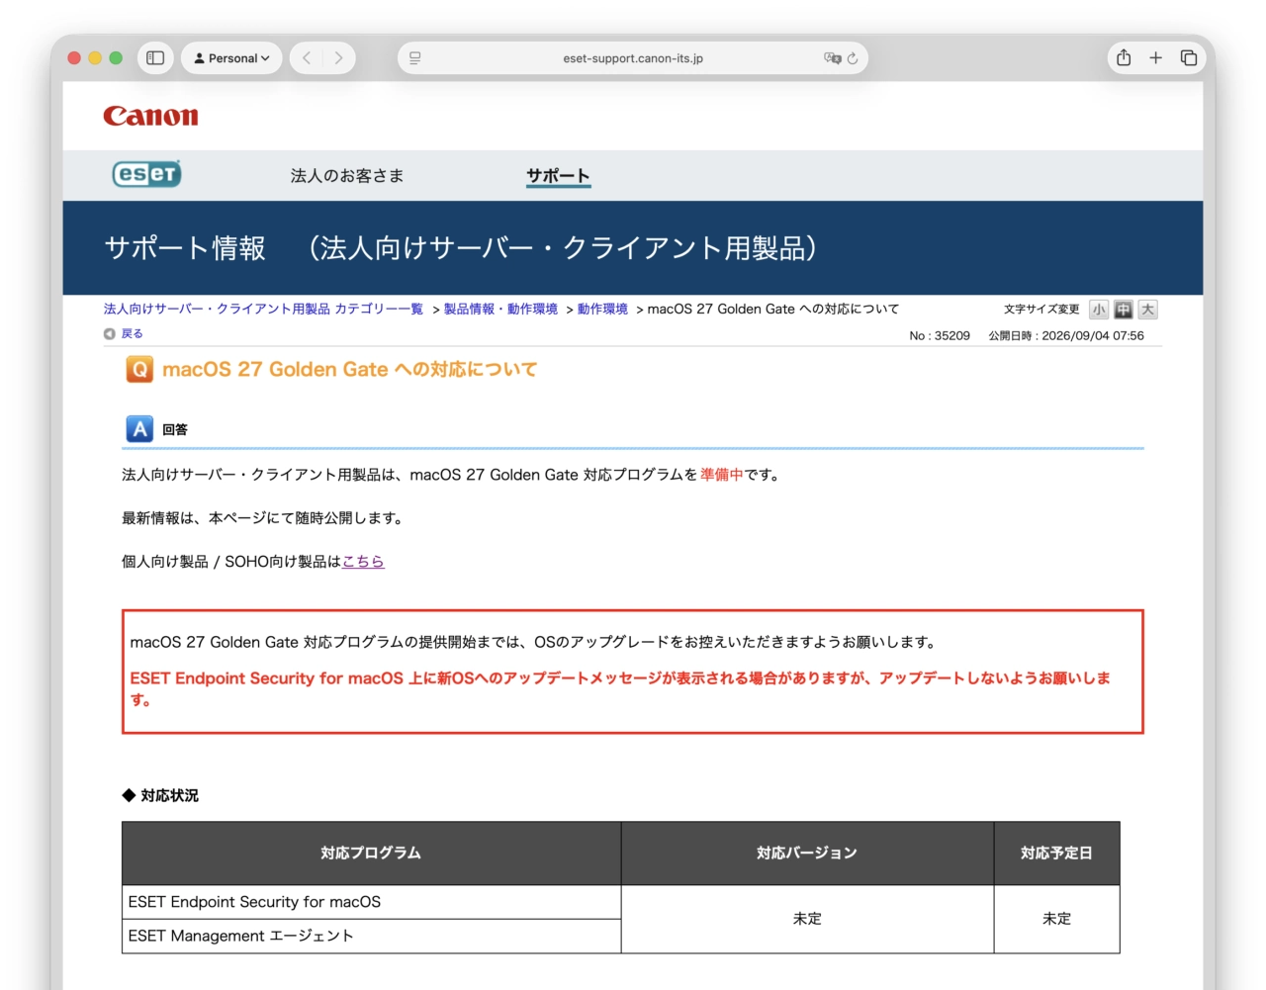Open a new tab with the plus icon
Screen dimensions: 1266x990
(1155, 57)
